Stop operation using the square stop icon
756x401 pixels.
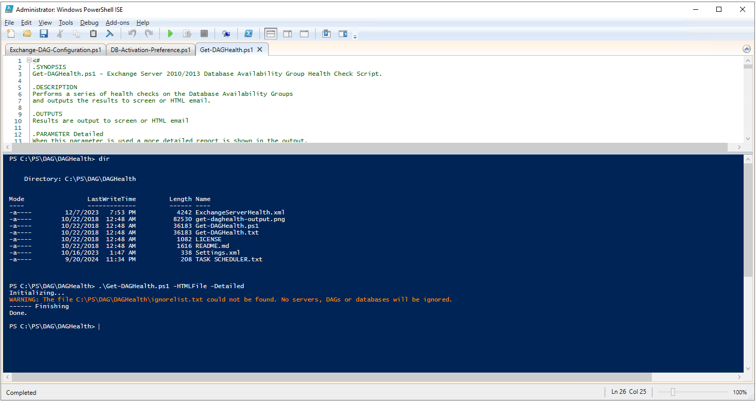[x=204, y=34]
